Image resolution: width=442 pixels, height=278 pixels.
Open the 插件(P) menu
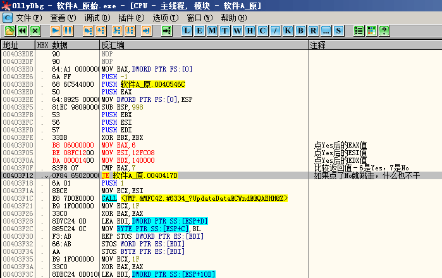click(x=132, y=18)
